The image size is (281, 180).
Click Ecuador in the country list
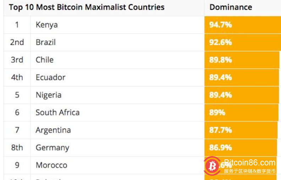point(50,77)
